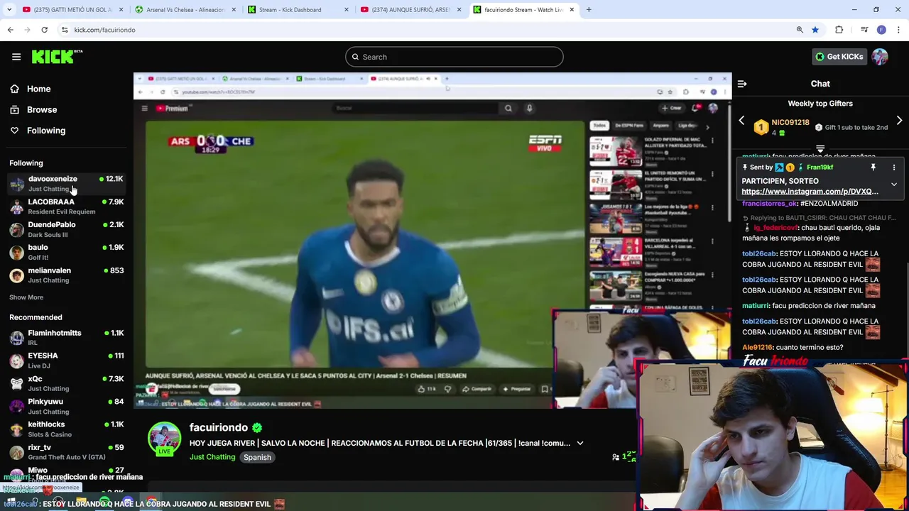Collapse the chat panel icon

[742, 84]
